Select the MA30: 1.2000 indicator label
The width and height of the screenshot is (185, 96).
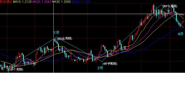pyautogui.click(x=61, y=2)
